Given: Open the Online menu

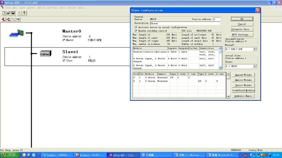Looking at the screenshot, I should point(41,7).
